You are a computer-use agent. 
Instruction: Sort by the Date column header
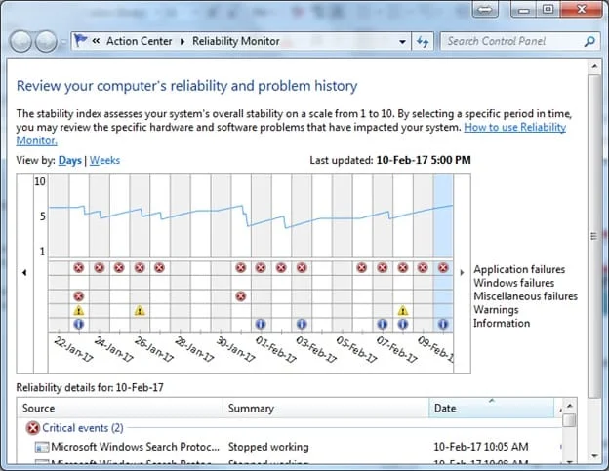coord(491,409)
